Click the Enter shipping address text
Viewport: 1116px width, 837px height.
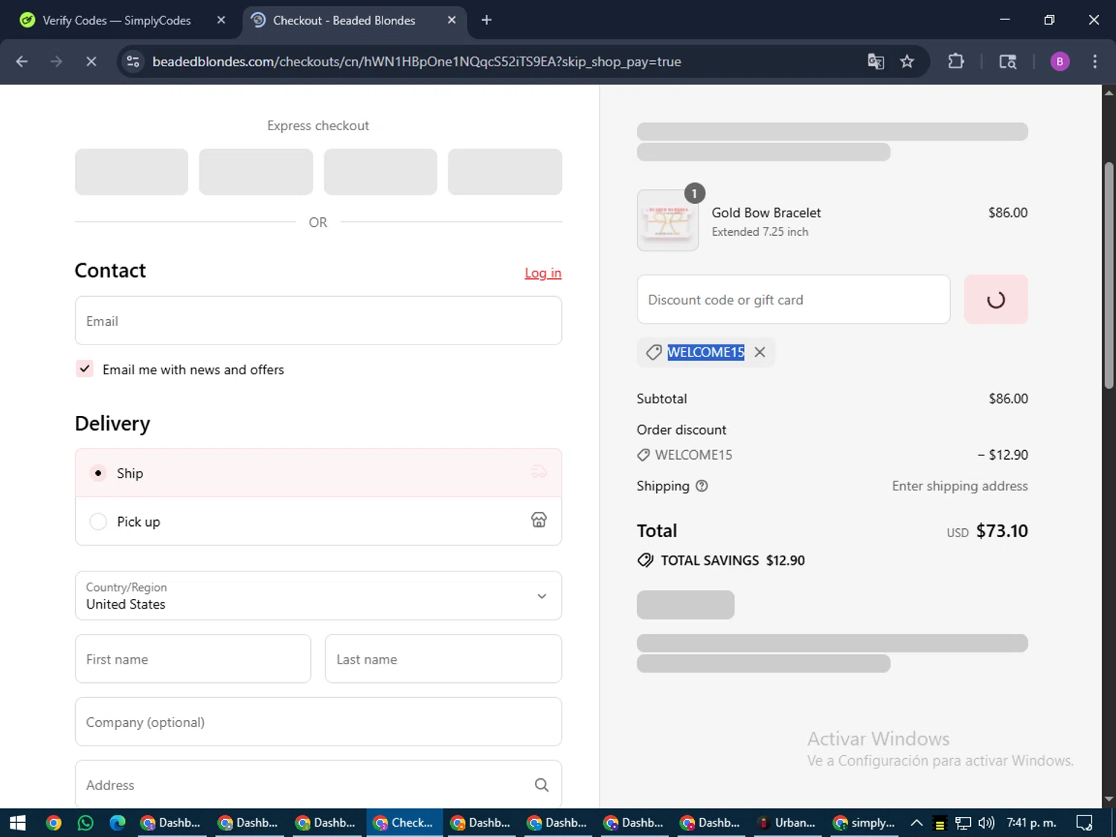960,486
